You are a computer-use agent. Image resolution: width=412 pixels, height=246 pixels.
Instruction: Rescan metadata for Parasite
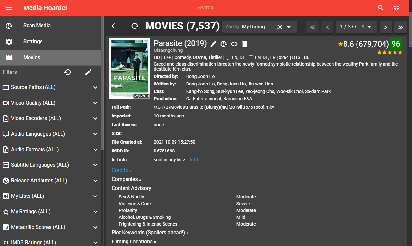[224, 44]
